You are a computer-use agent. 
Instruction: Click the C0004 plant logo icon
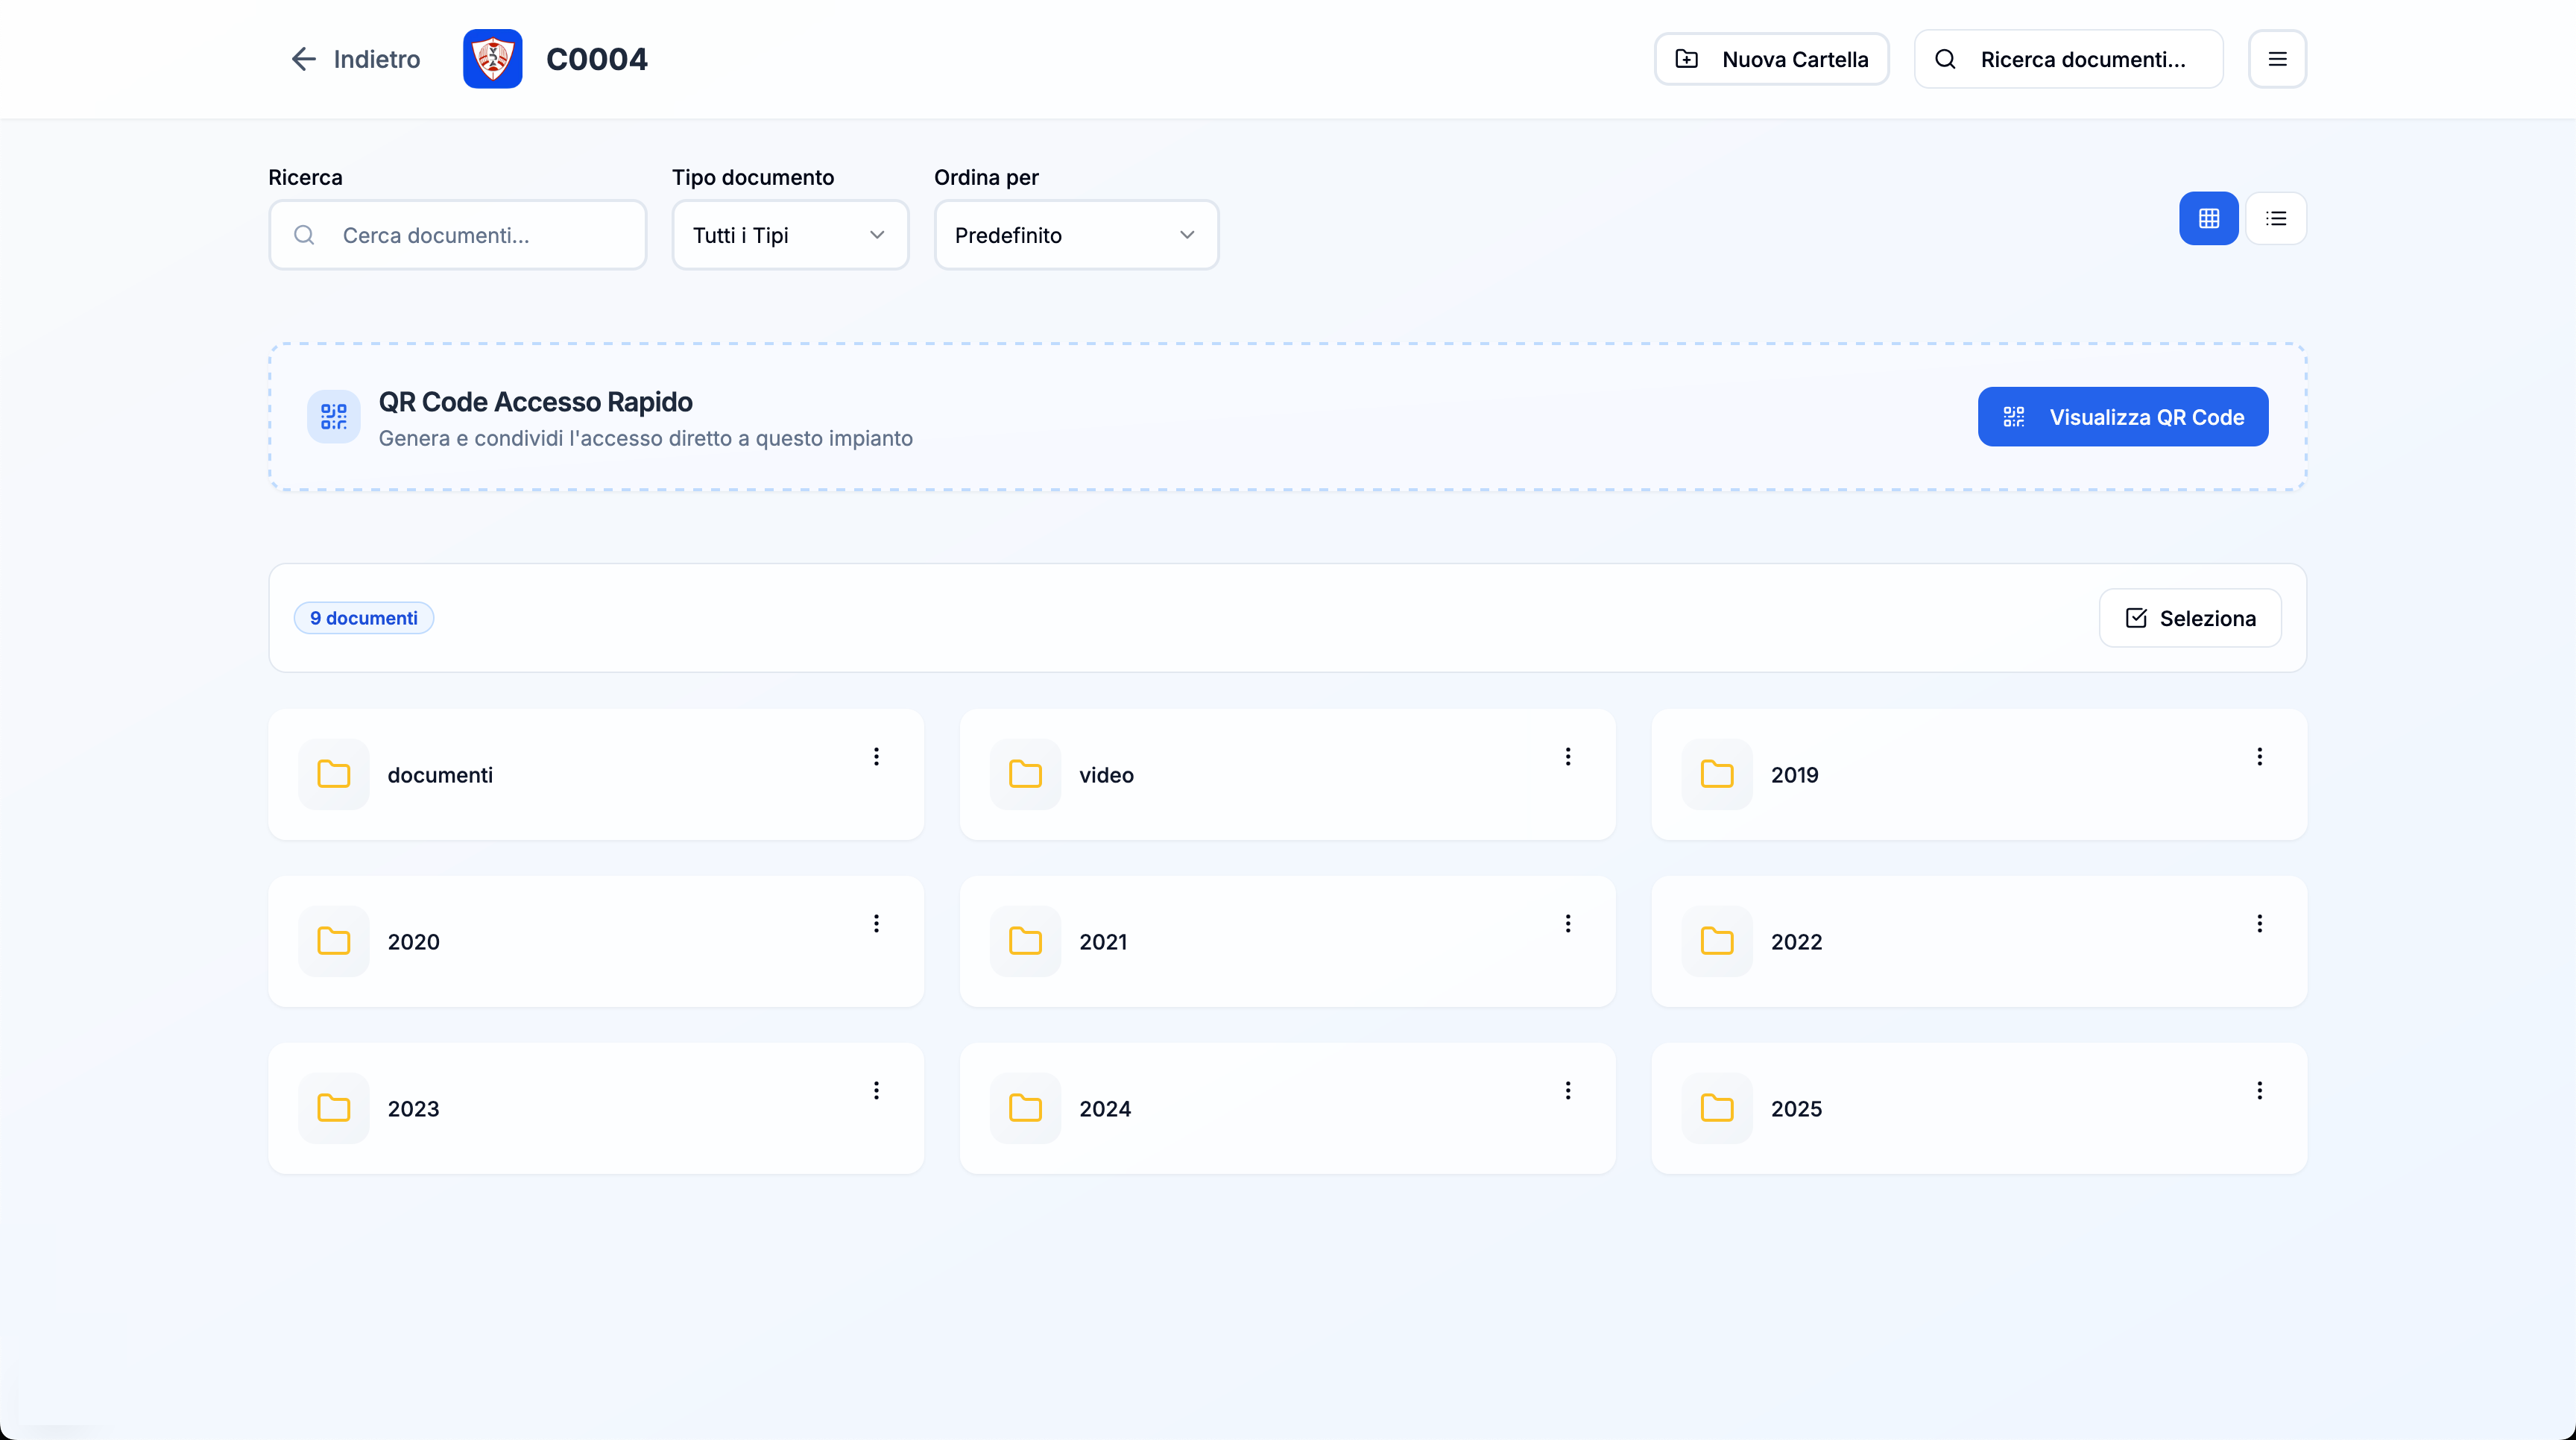click(x=492, y=59)
